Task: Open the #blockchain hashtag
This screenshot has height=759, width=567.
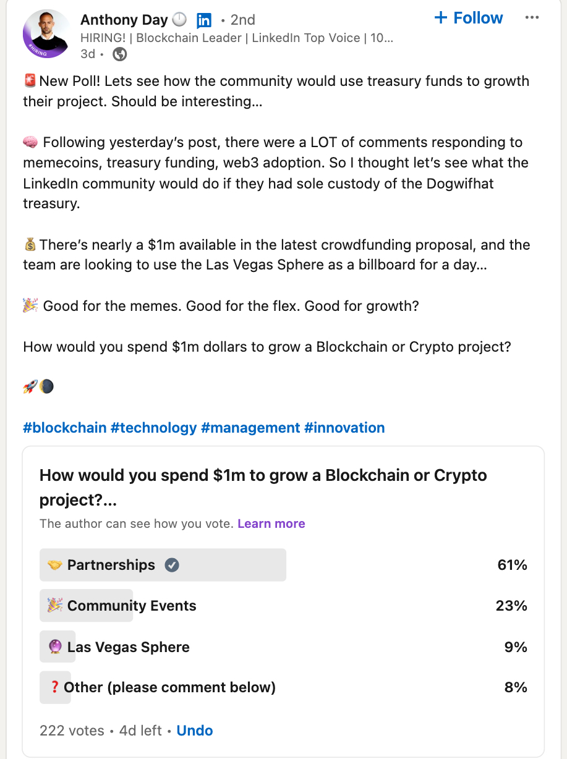Action: pos(64,428)
